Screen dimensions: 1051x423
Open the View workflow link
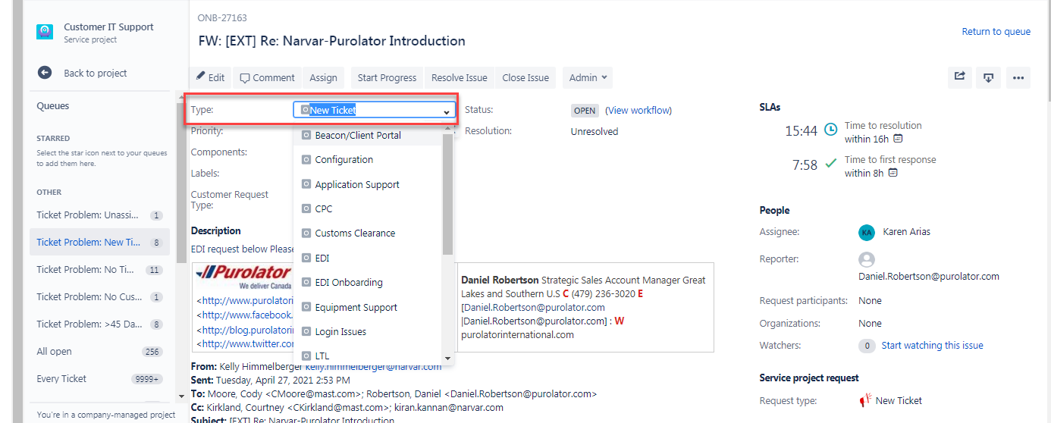638,110
